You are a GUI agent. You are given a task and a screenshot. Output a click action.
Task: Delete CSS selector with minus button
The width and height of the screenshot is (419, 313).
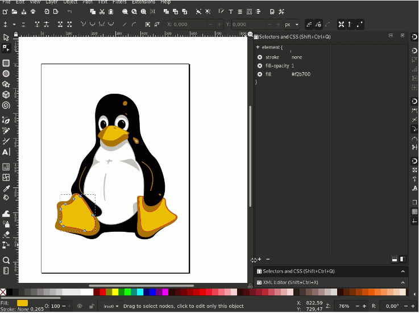coord(268,259)
